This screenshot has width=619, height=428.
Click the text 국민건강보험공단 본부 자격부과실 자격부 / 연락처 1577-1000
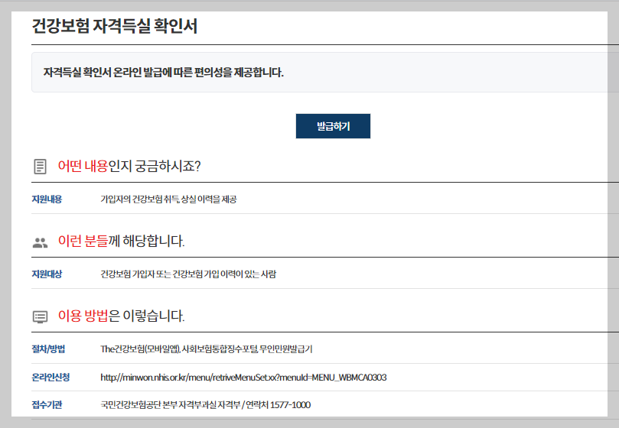point(205,405)
